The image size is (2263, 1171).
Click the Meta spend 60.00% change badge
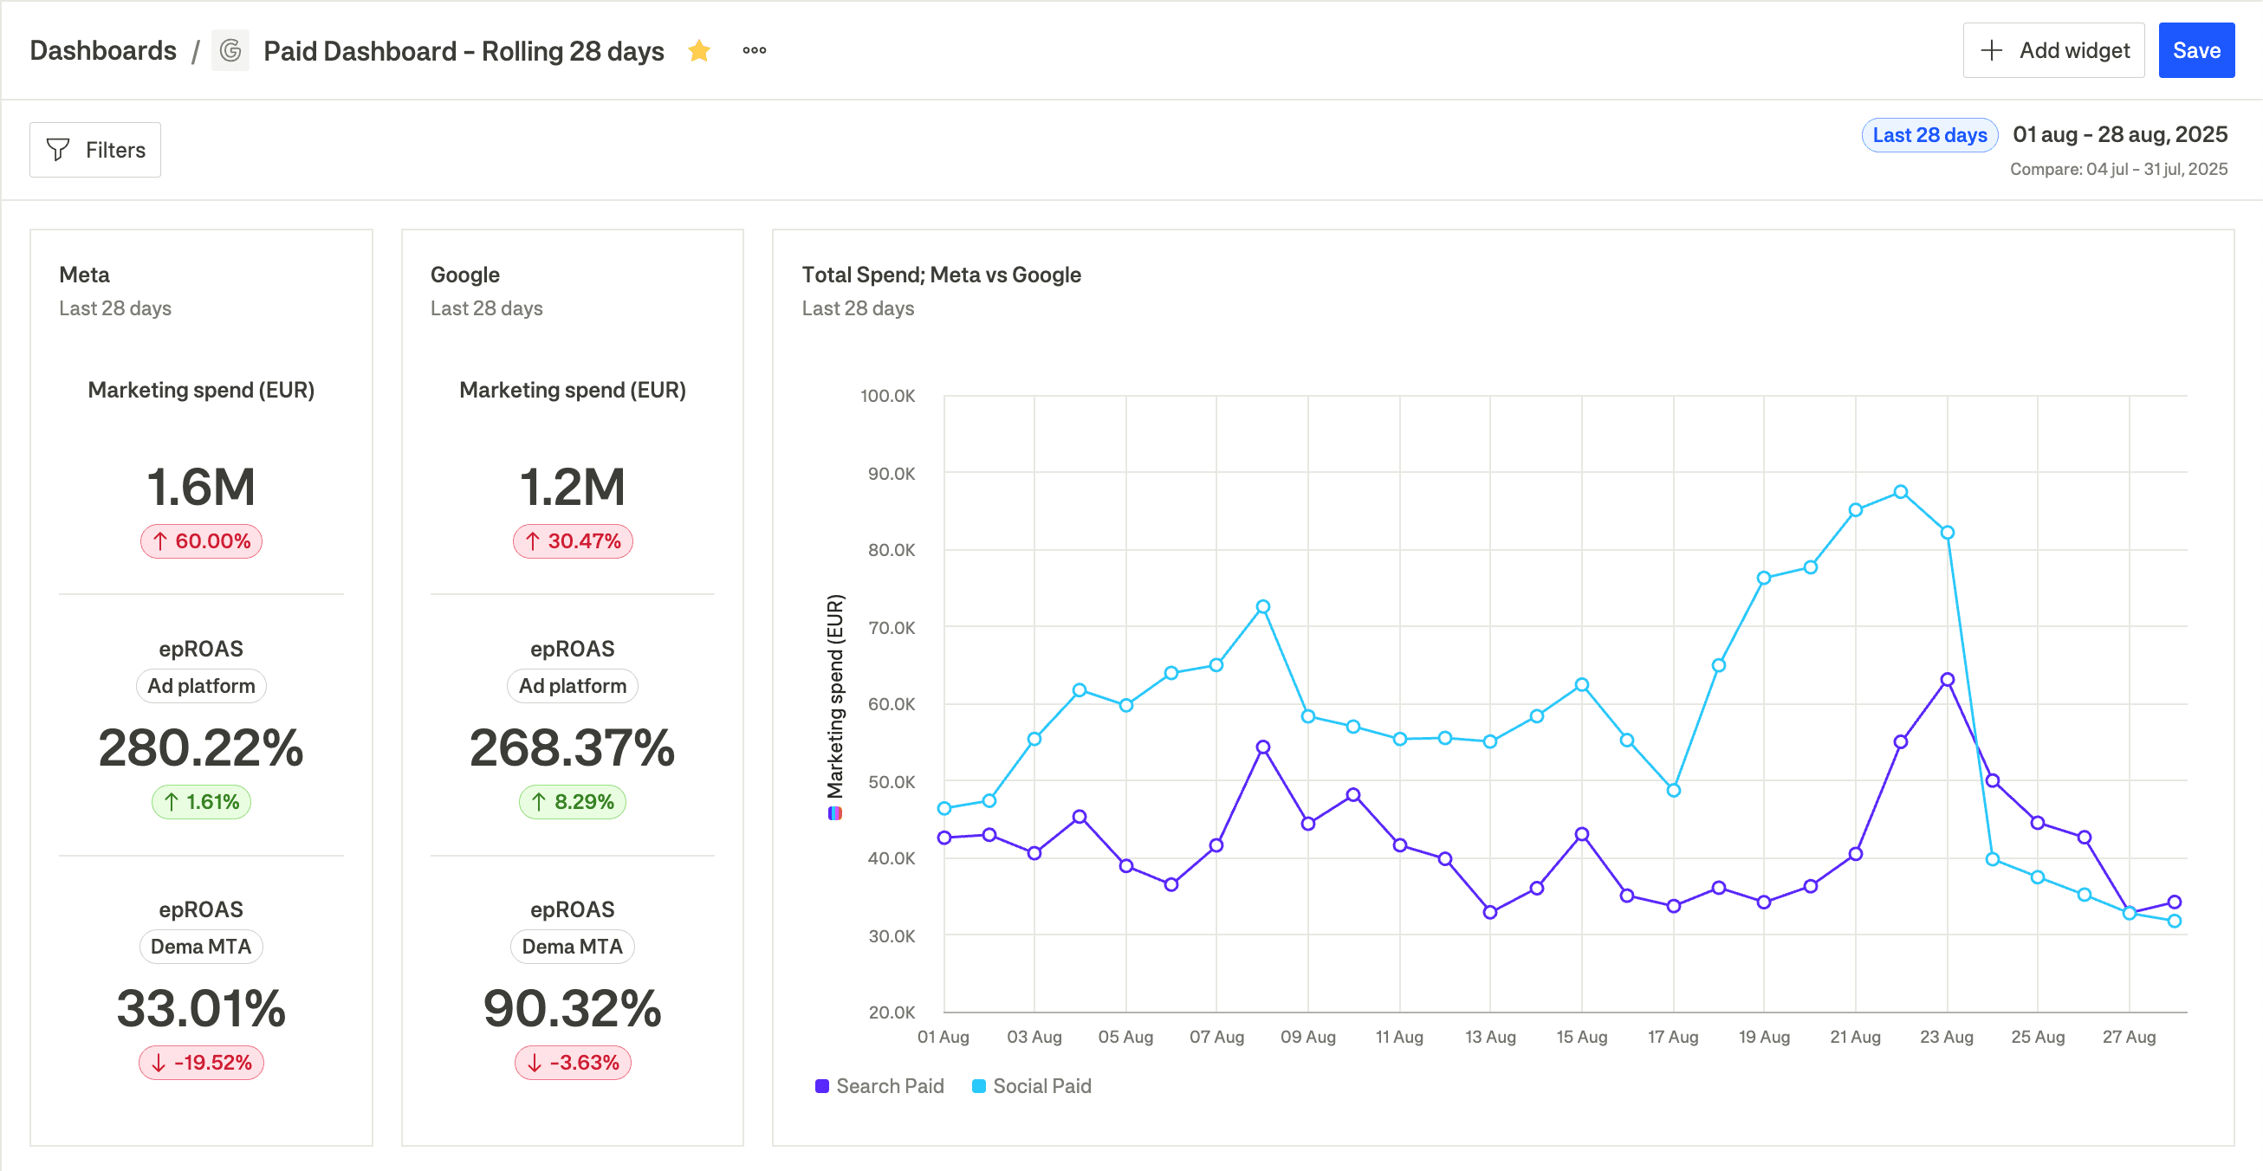[x=201, y=541]
